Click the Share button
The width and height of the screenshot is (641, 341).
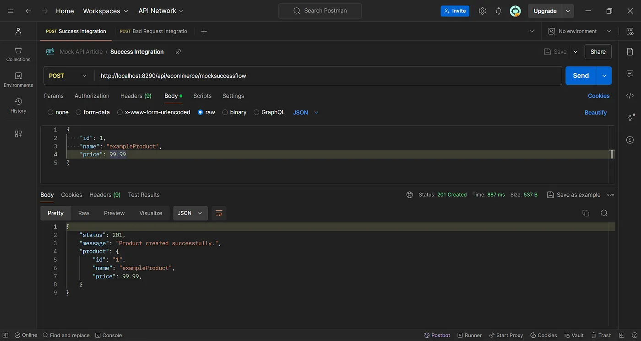pos(598,52)
